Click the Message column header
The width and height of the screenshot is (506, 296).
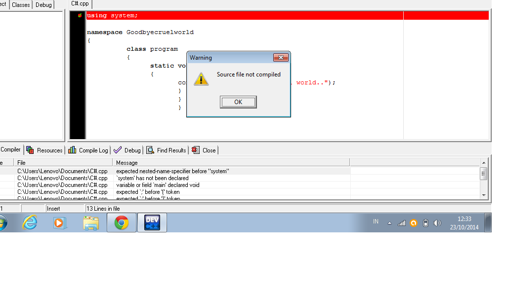point(231,163)
